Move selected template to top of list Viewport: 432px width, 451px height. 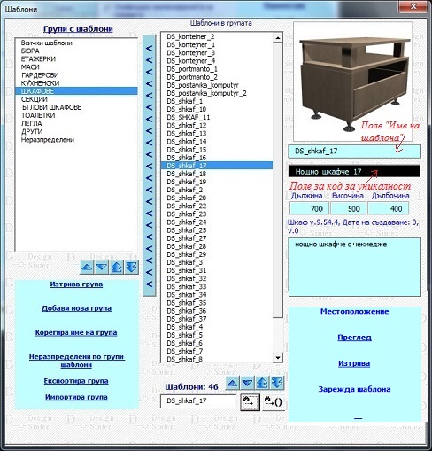[262, 384]
